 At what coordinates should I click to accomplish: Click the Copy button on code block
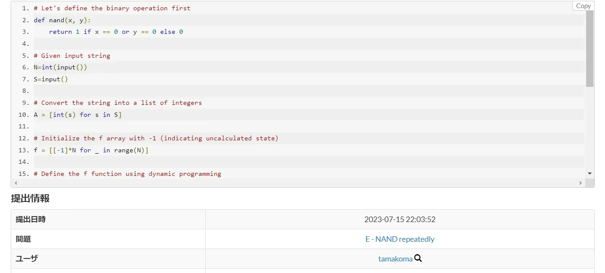click(583, 6)
